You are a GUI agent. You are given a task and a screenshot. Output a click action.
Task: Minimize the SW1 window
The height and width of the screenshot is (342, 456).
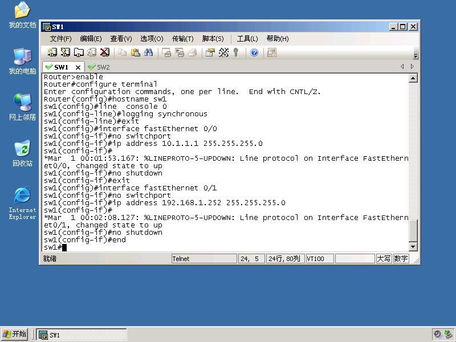tap(393, 27)
